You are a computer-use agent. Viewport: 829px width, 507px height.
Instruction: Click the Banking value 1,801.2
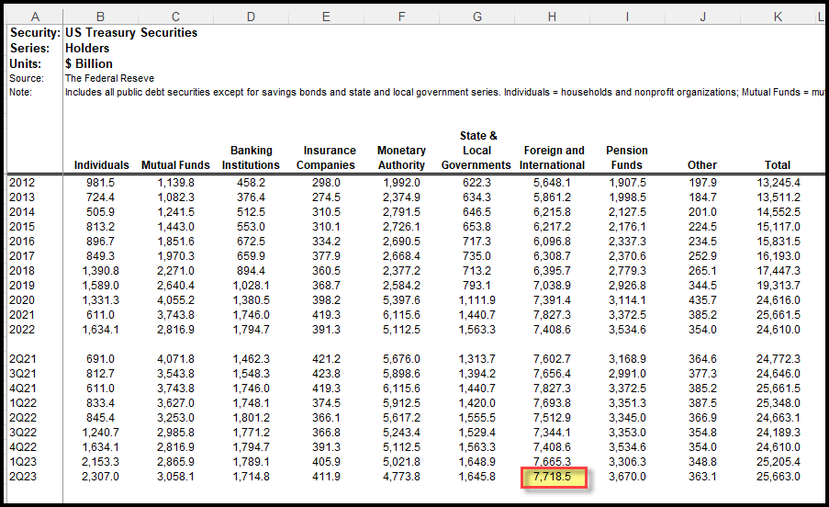click(x=252, y=418)
